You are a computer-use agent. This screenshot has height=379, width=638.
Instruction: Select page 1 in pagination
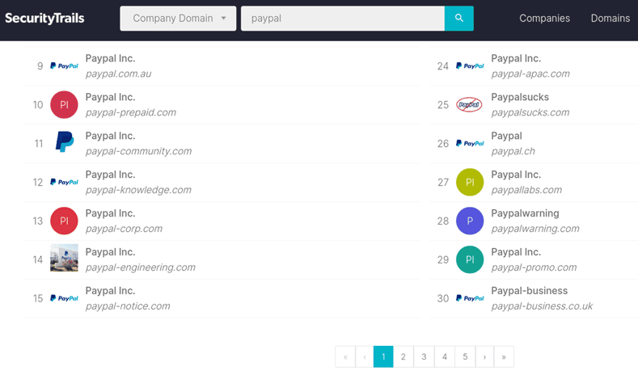(383, 356)
